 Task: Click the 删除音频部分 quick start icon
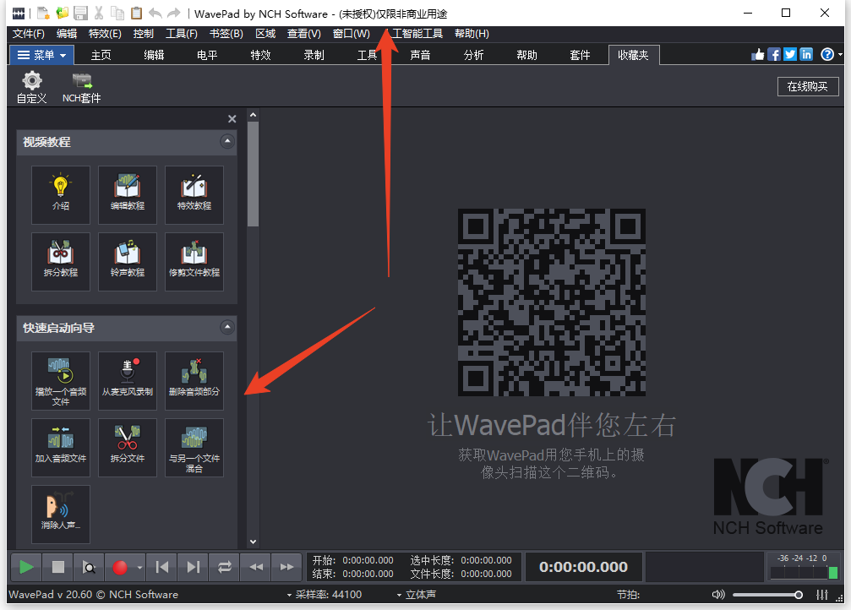[194, 380]
